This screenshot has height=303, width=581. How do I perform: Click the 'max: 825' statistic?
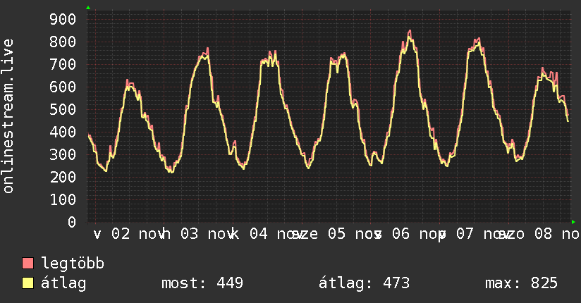[x=522, y=283]
